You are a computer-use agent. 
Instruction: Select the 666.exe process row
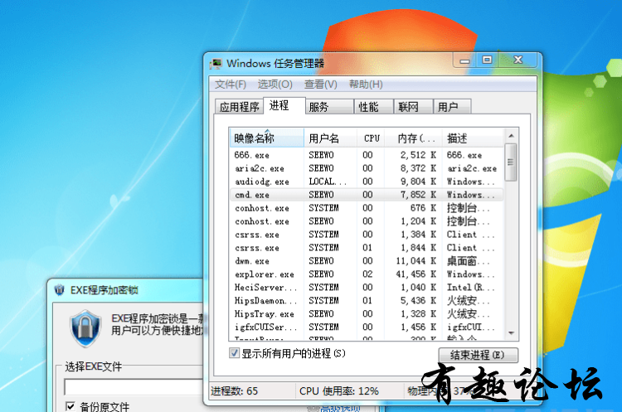click(x=367, y=155)
